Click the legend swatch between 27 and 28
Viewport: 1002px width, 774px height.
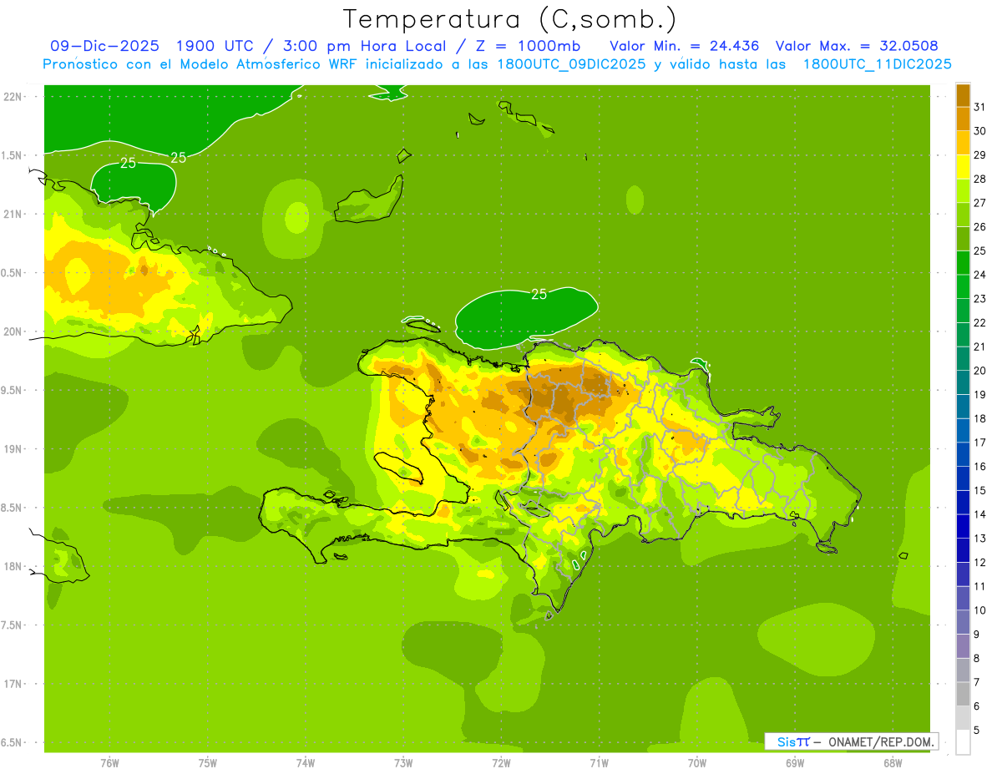[x=963, y=190]
